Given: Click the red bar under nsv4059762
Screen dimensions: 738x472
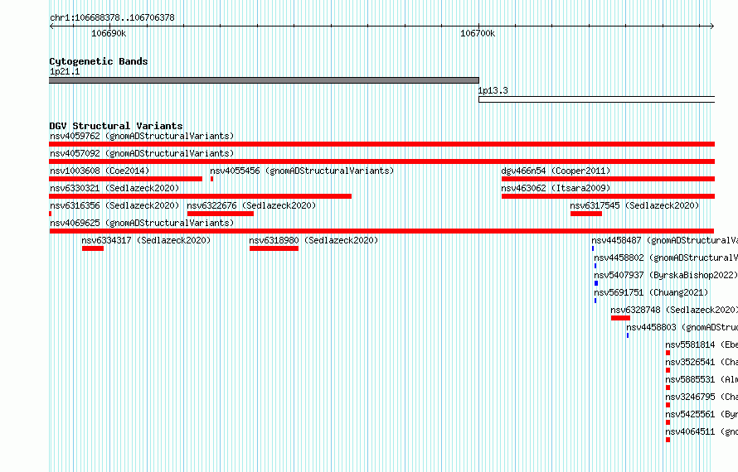Looking at the screenshot, I should pyautogui.click(x=381, y=144).
